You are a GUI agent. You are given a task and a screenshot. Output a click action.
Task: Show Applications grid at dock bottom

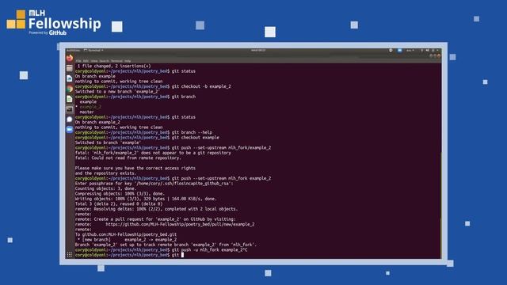click(x=70, y=255)
